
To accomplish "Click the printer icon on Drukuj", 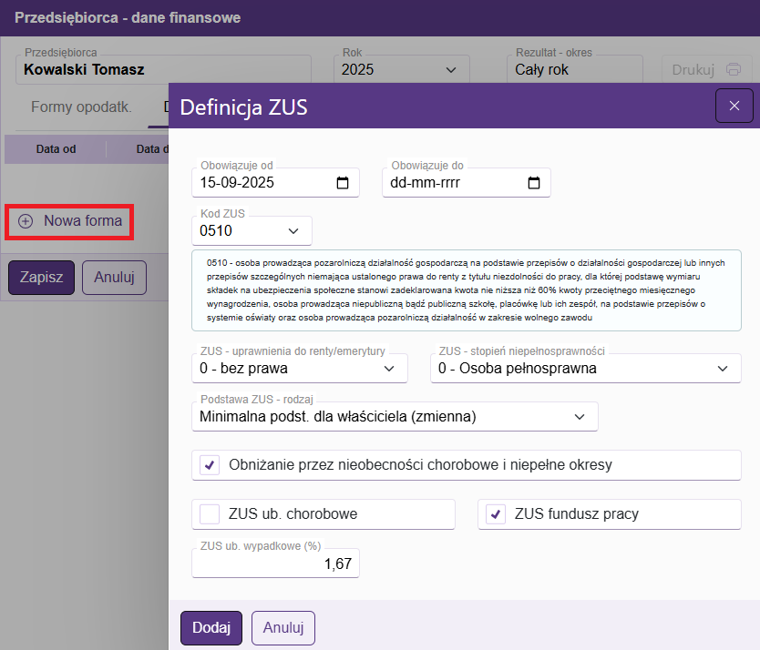I will click(x=733, y=69).
